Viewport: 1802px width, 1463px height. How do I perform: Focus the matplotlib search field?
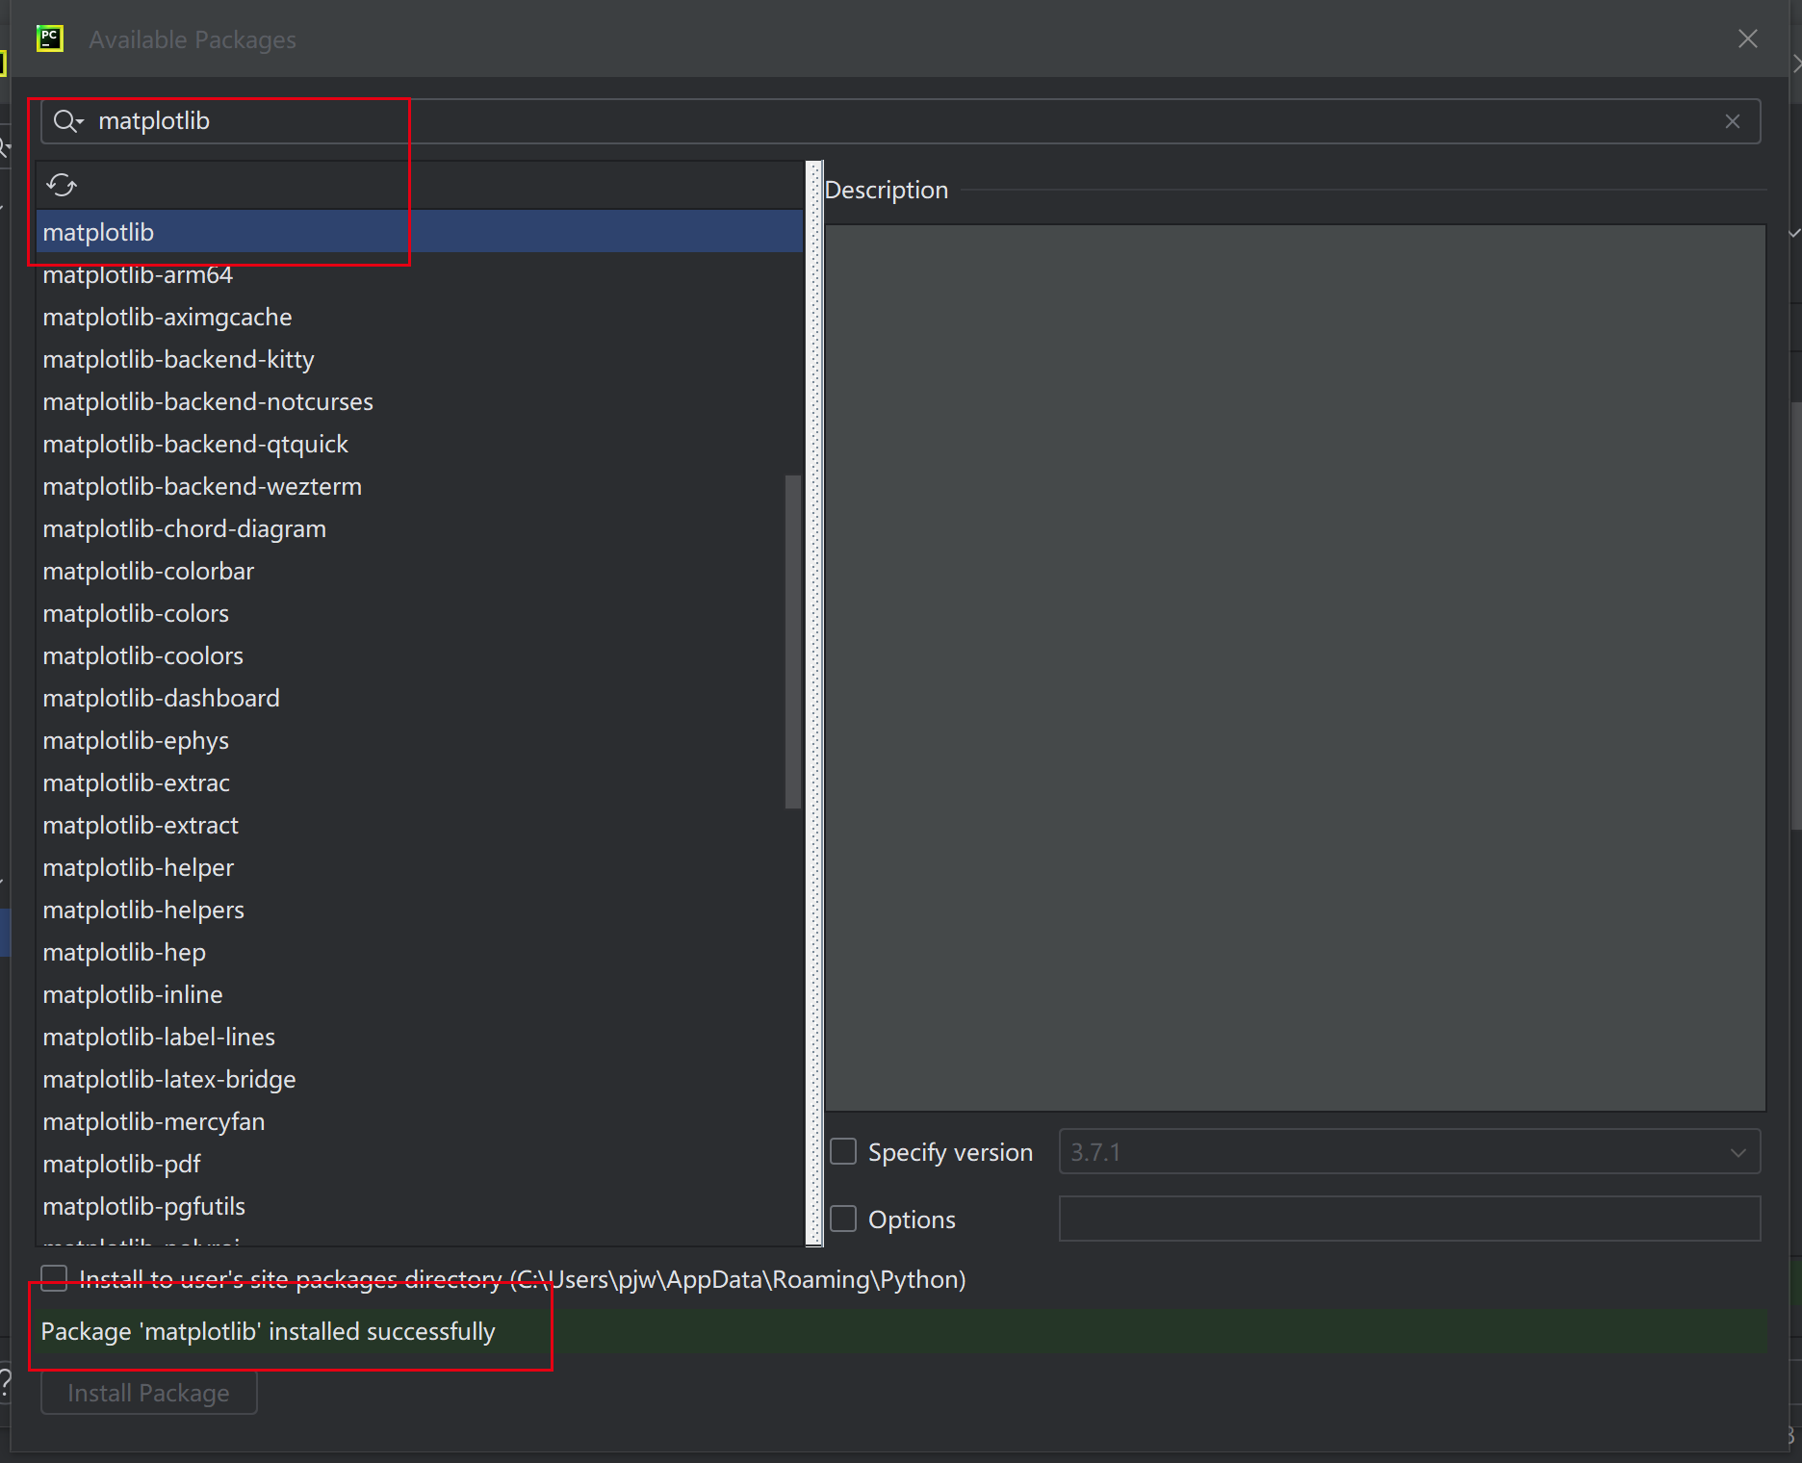900,121
